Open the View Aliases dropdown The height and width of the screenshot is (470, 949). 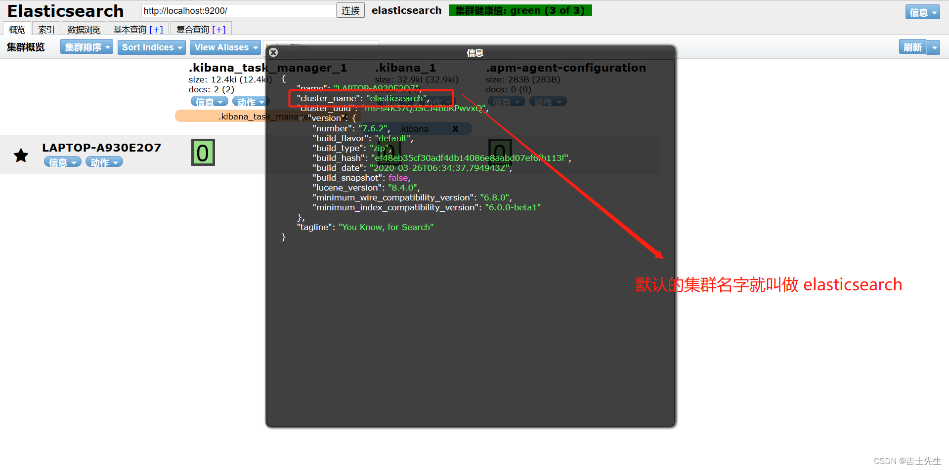[225, 47]
